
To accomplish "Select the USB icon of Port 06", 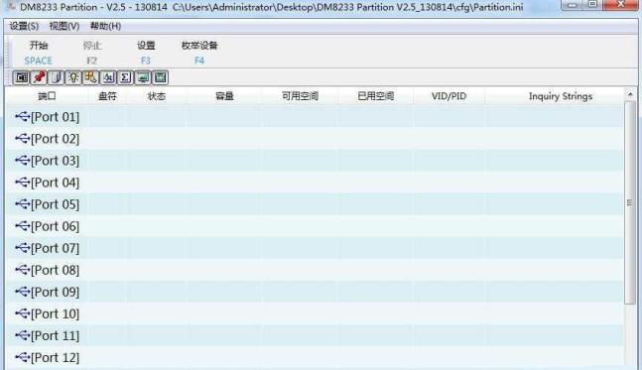I will [23, 226].
